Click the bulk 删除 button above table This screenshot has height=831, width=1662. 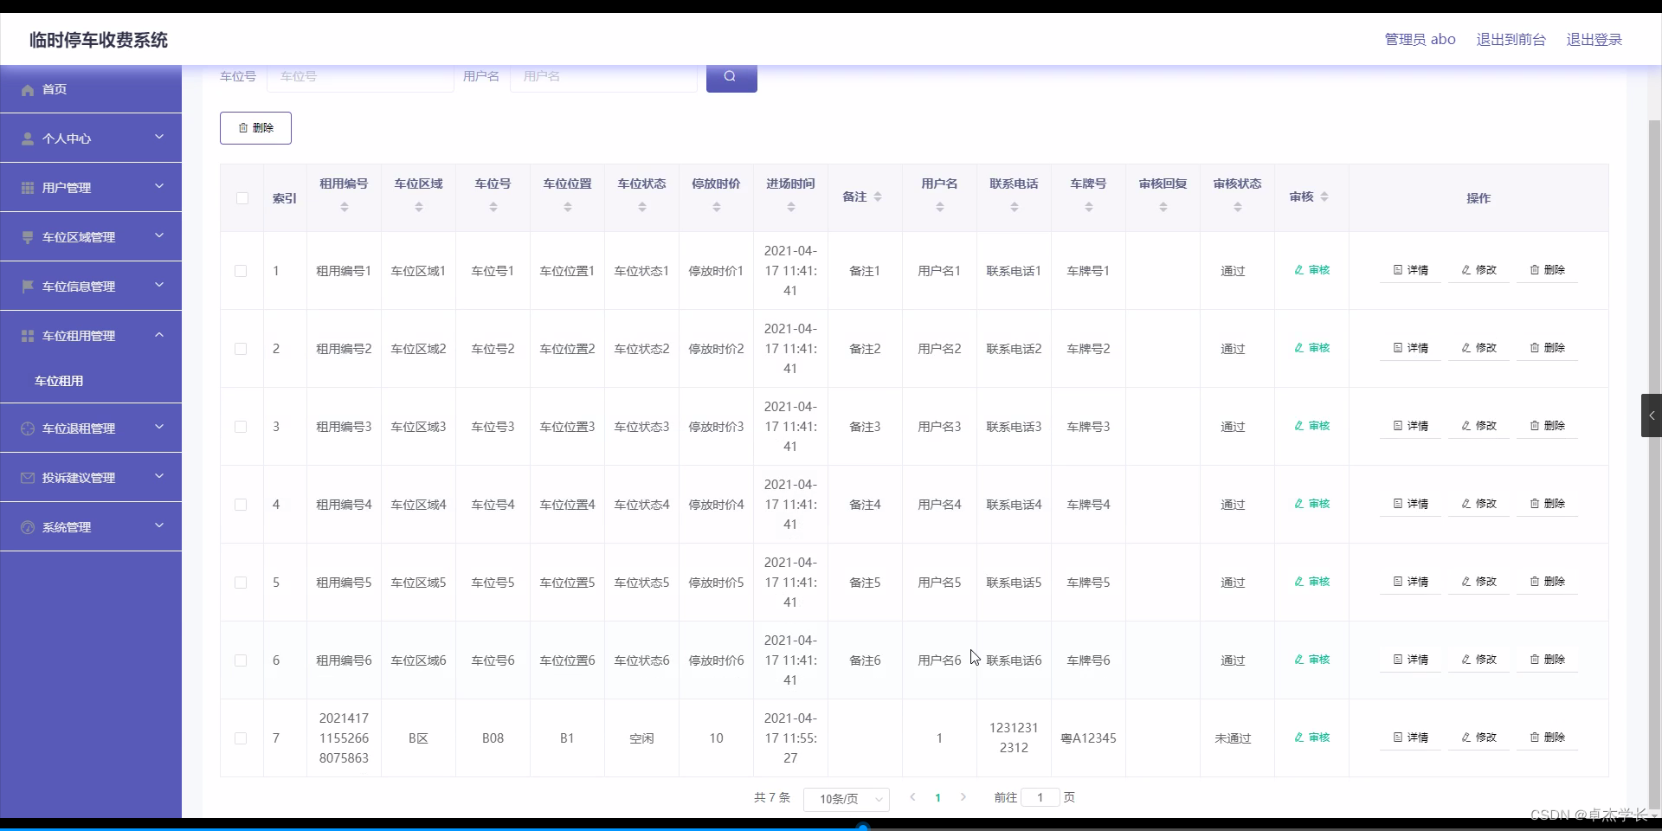click(x=255, y=128)
